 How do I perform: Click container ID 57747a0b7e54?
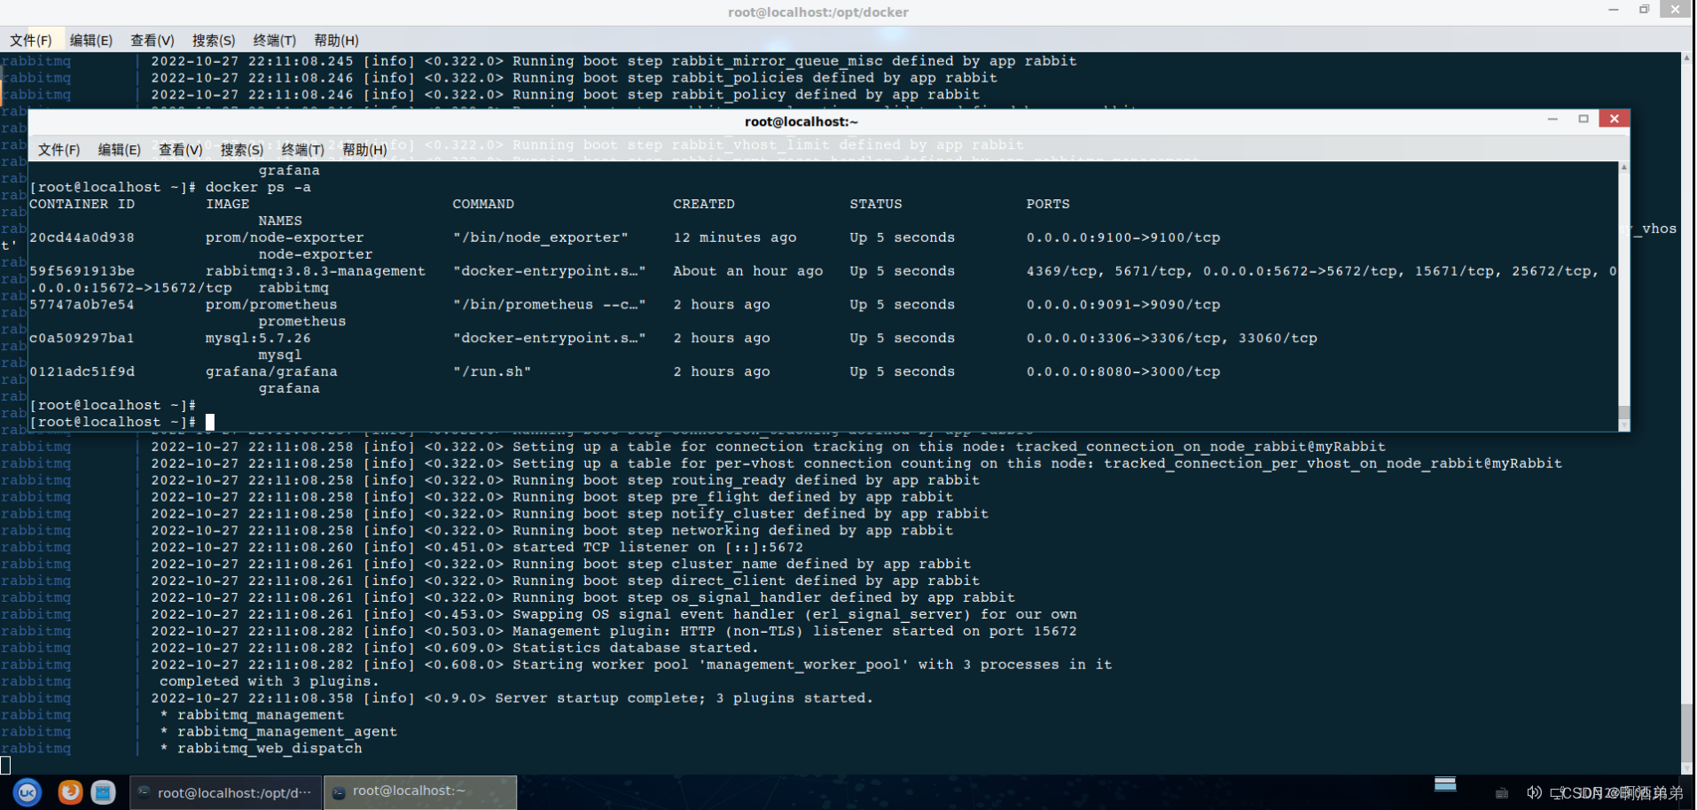point(82,305)
